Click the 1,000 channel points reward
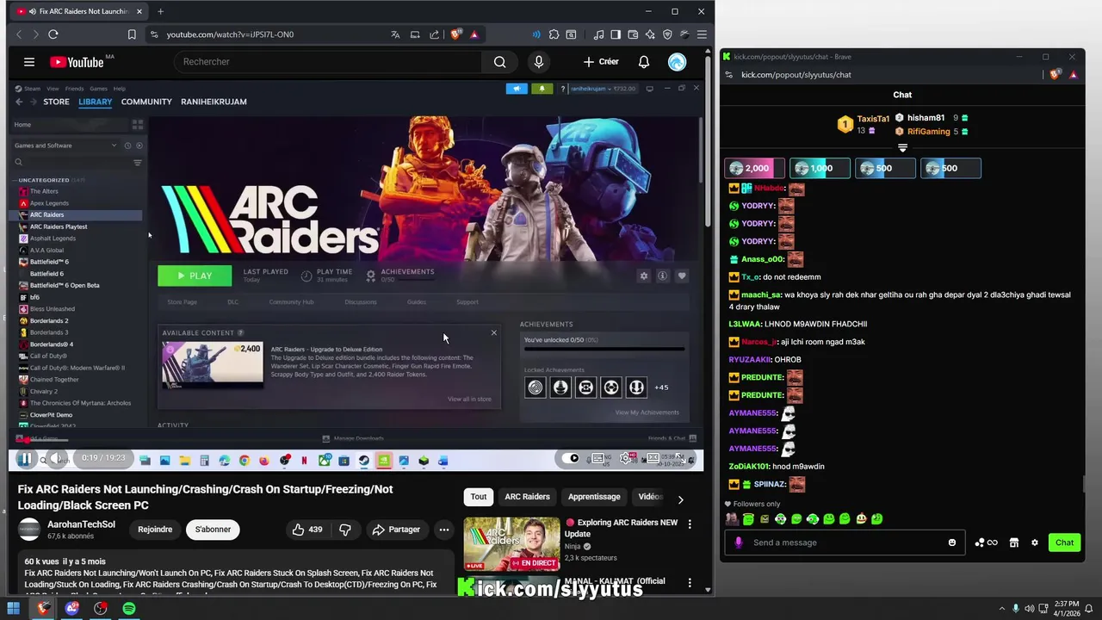The height and width of the screenshot is (620, 1102). (x=820, y=168)
